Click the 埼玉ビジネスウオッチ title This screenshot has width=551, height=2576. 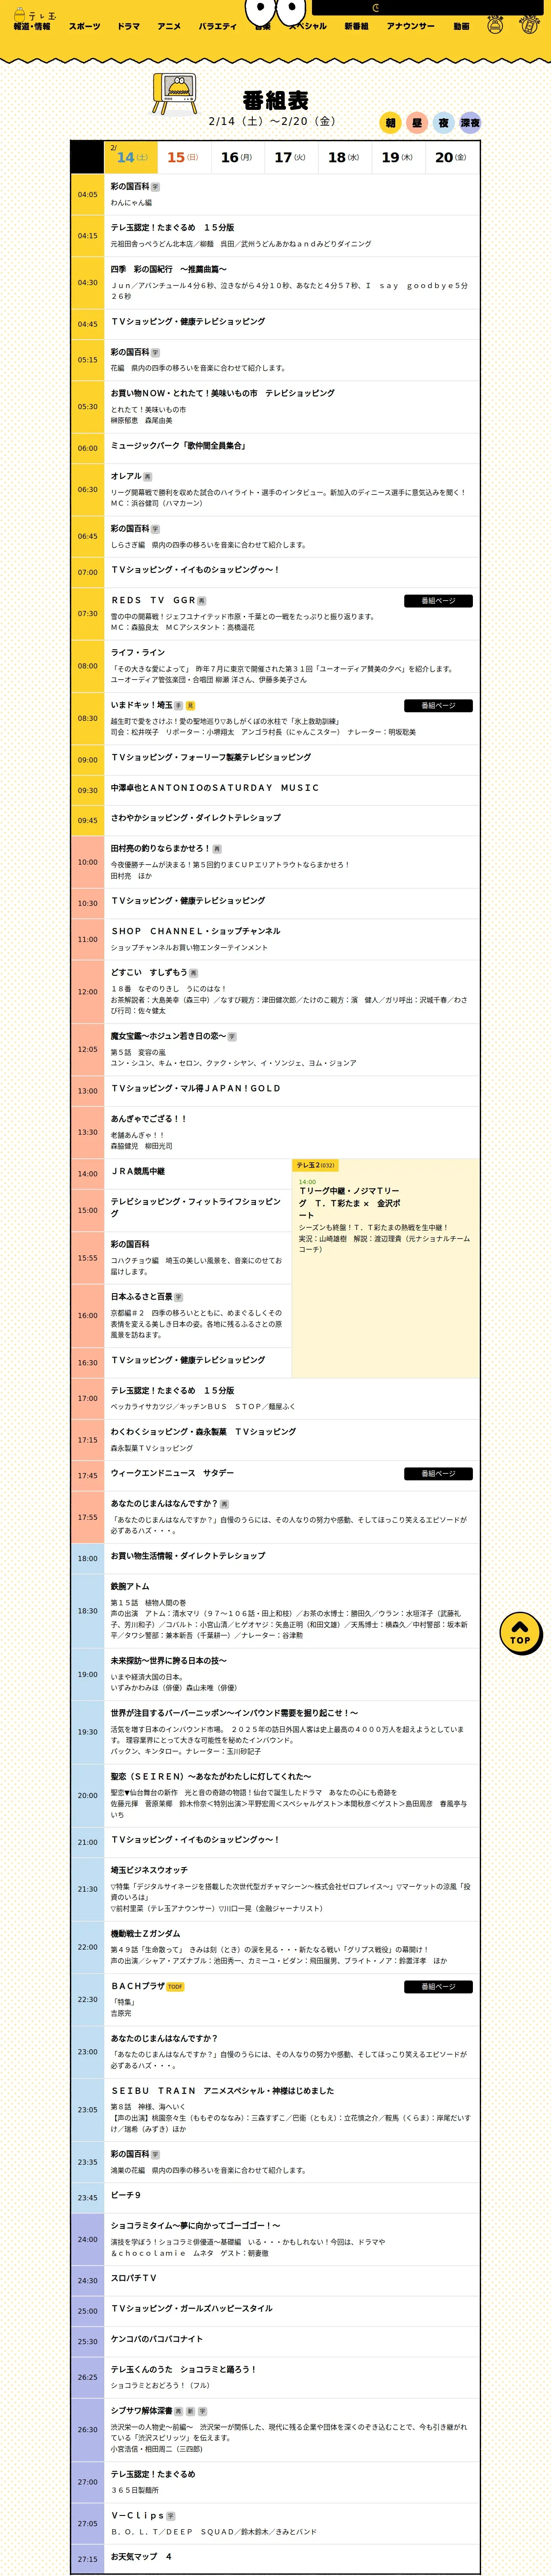coord(149,1870)
